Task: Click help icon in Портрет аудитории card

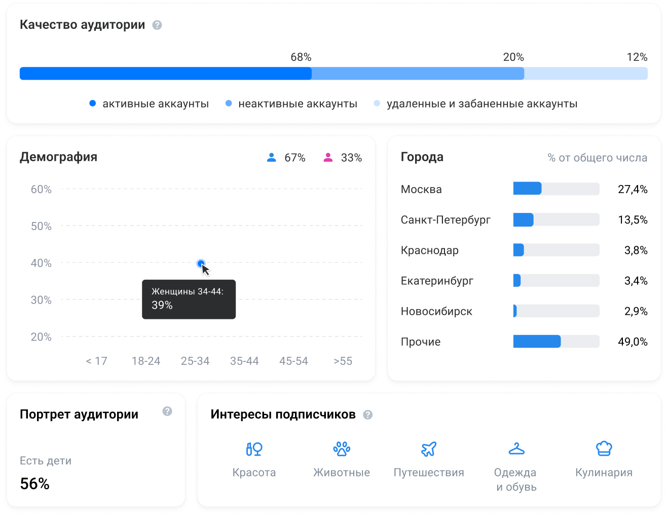Action: (167, 411)
